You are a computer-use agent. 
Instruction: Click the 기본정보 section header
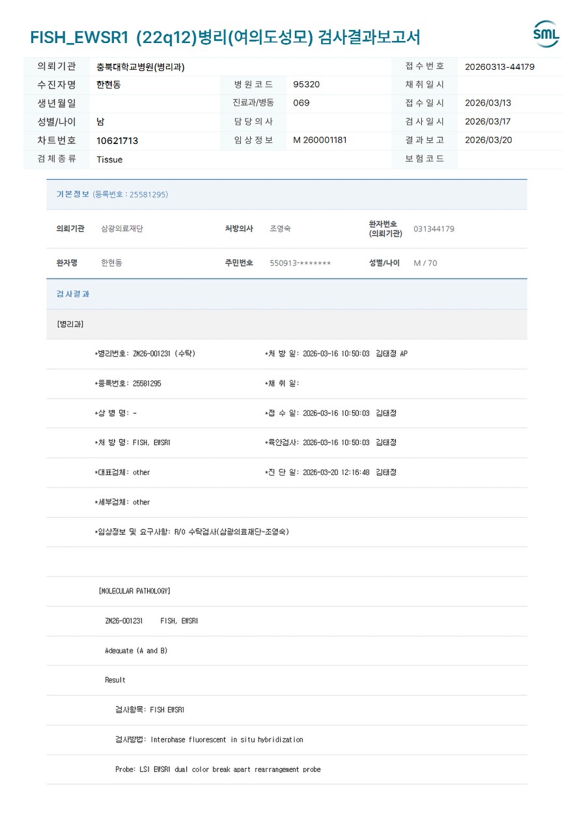[x=286, y=194]
